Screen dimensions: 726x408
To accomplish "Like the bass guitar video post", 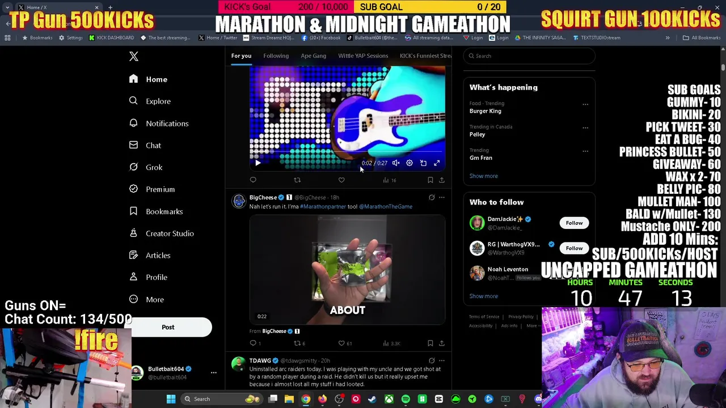I will click(x=341, y=180).
